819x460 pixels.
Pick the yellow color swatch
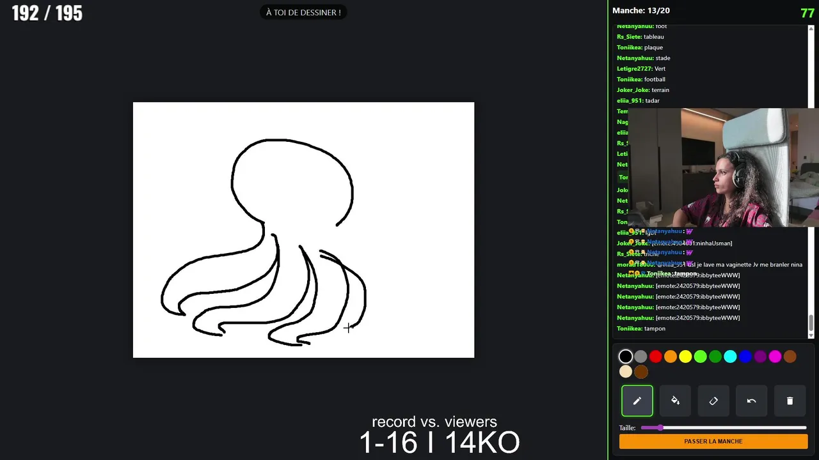[685, 356]
